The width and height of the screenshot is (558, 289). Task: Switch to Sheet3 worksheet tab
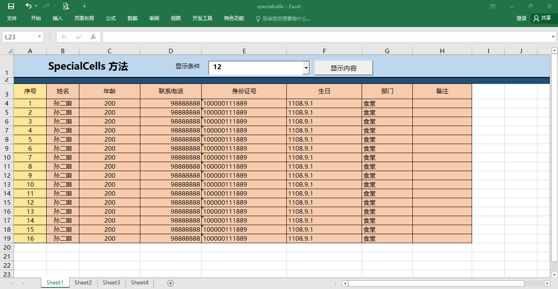111,283
